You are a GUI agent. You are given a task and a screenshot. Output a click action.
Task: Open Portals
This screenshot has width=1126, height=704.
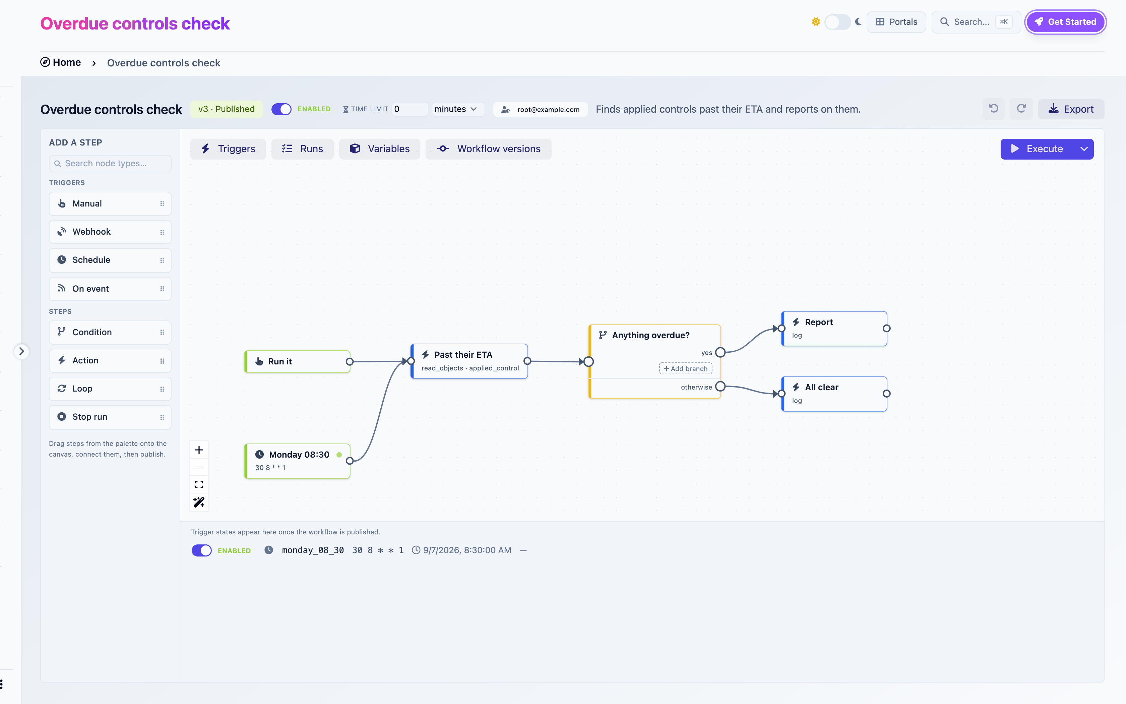896,22
